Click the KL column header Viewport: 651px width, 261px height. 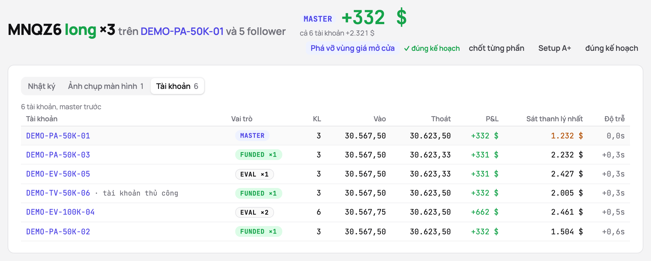(317, 119)
